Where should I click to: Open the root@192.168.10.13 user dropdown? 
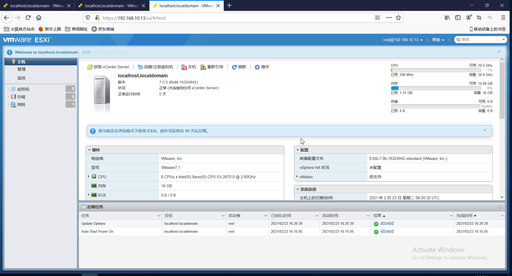403,40
